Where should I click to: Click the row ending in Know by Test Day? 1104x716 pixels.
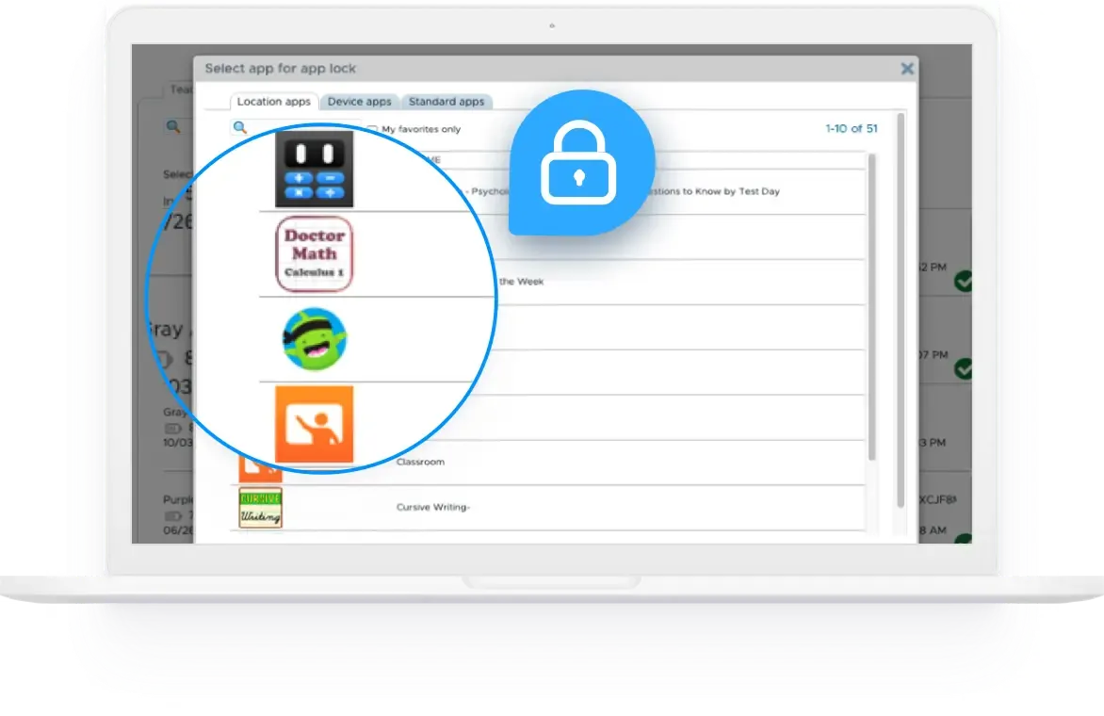point(548,191)
